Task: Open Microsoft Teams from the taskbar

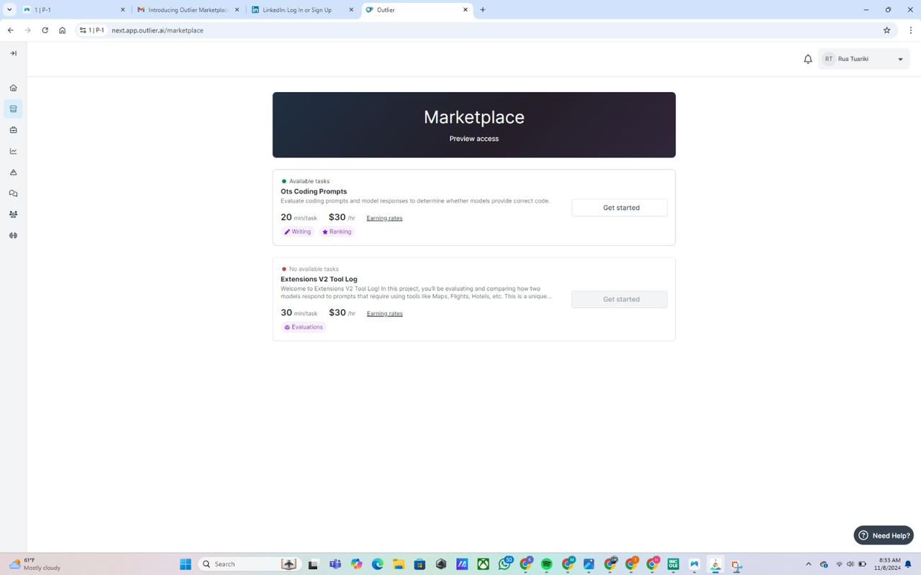Action: pos(335,564)
